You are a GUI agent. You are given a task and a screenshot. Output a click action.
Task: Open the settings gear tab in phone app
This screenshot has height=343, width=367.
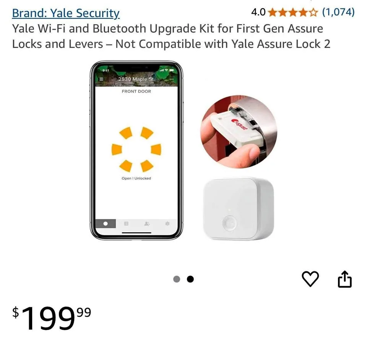click(167, 223)
